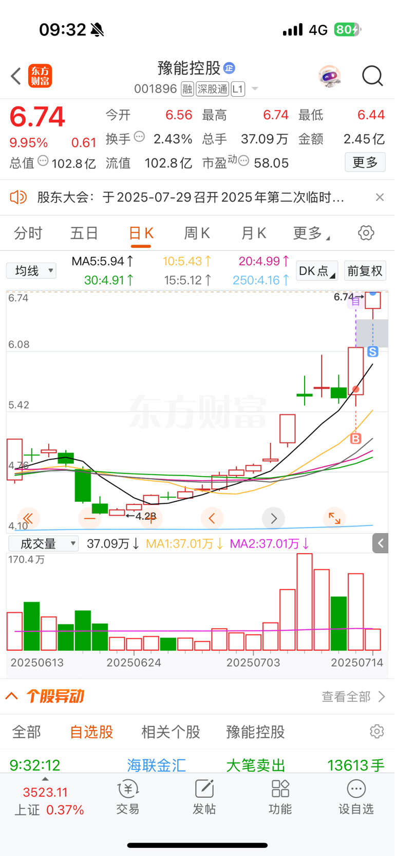
Task: Zoom out chart with minus button
Action: [89, 518]
